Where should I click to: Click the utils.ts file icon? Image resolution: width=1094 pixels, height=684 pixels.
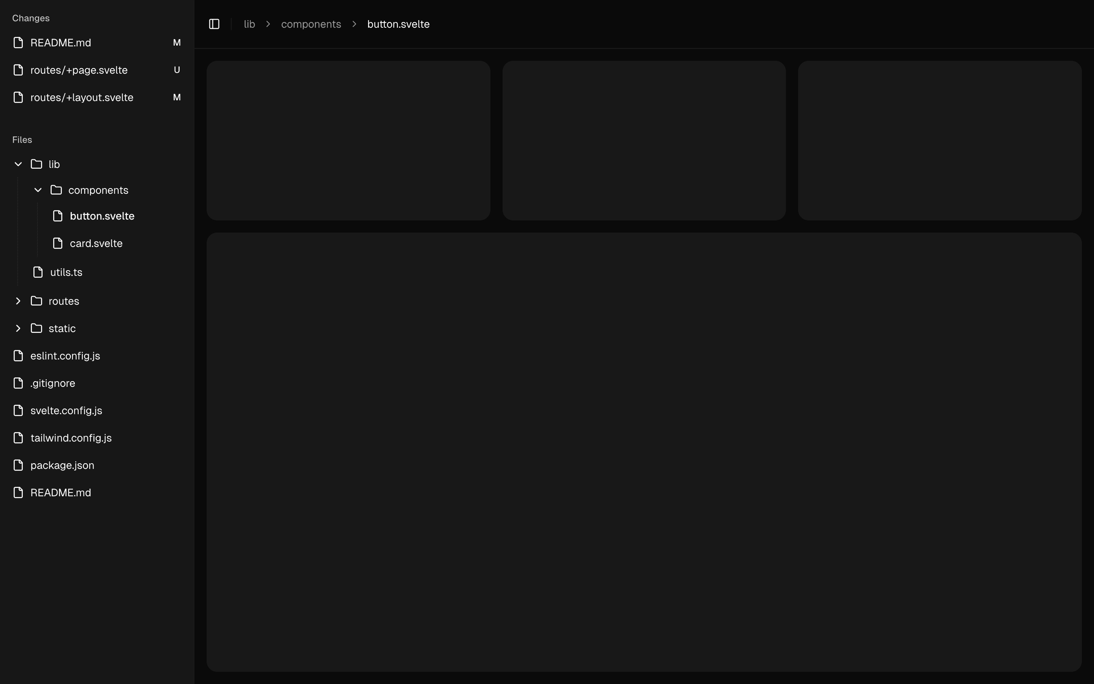point(38,272)
